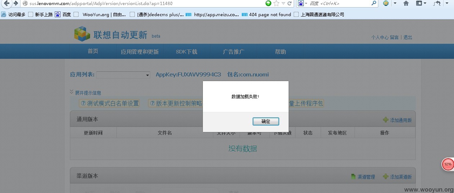Click the globe site identity icon
Screen dimensions: 454x193
tap(25, 3)
